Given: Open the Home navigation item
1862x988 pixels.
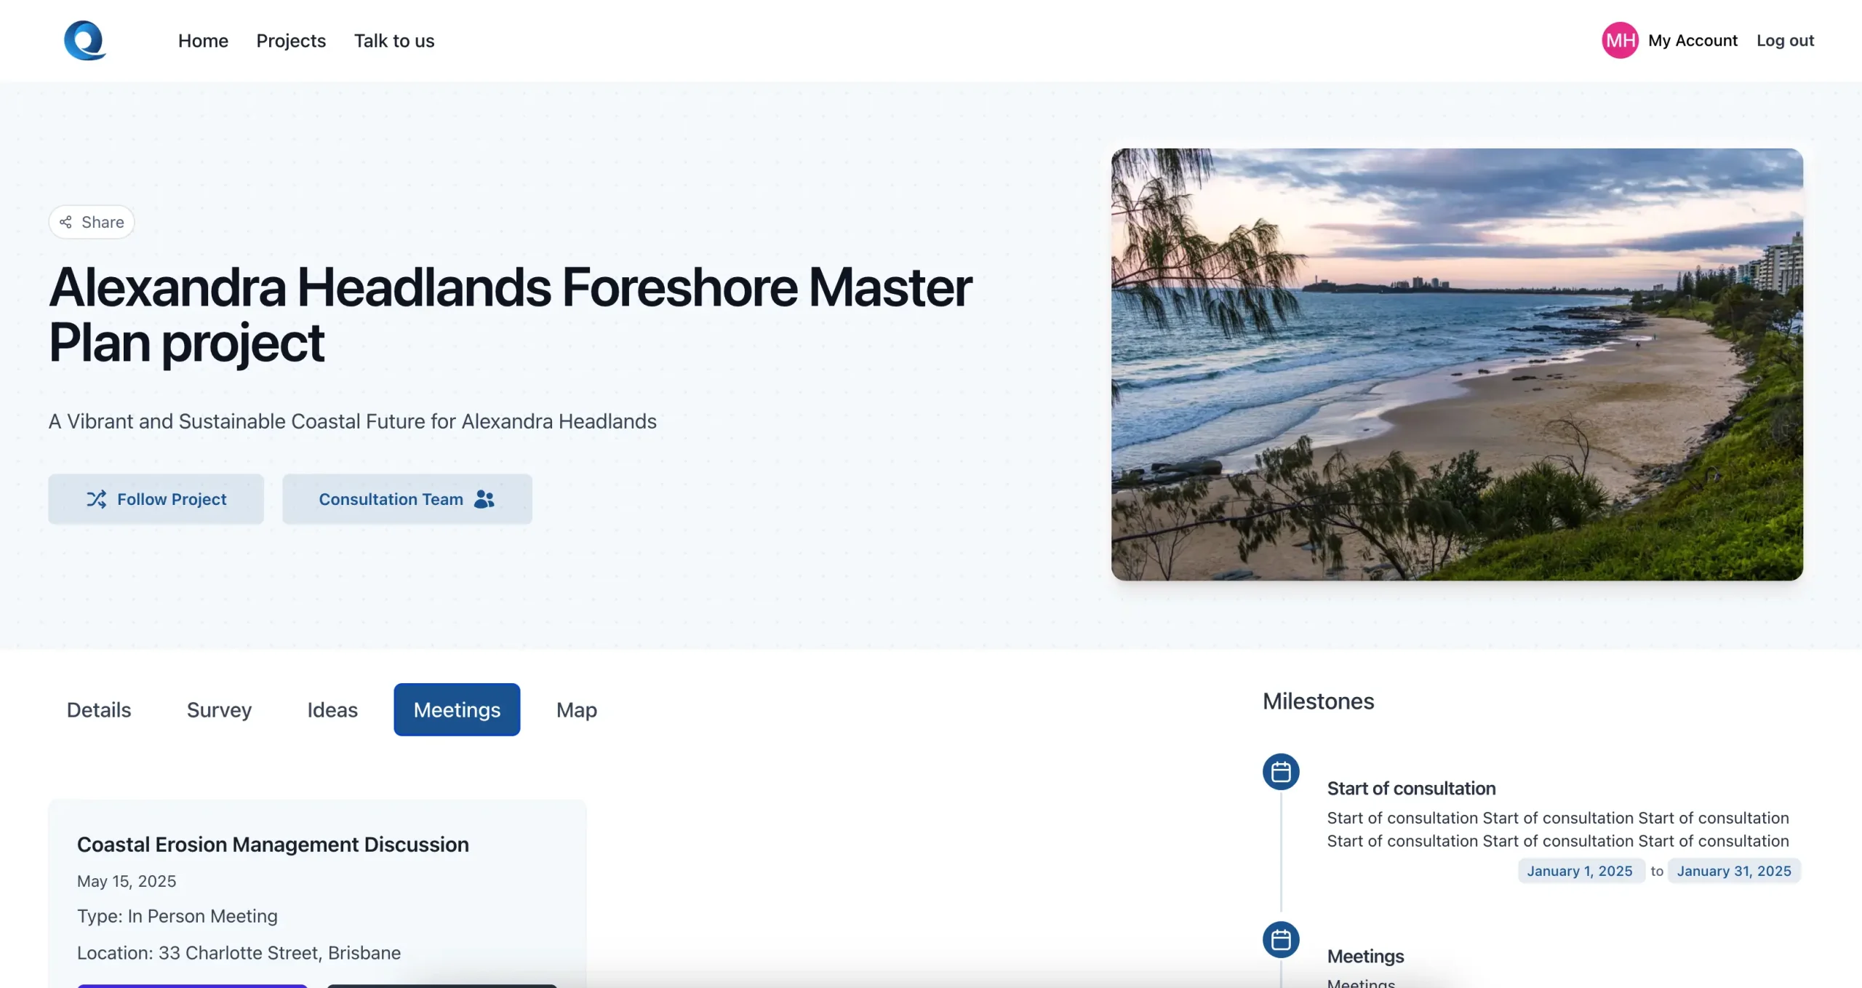Looking at the screenshot, I should coord(203,41).
